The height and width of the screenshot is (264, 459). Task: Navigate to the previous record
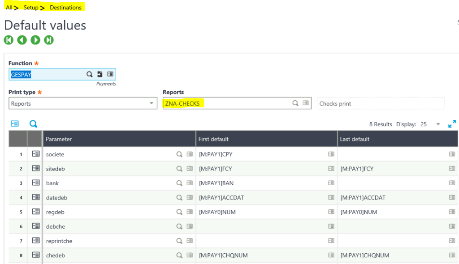(22, 40)
